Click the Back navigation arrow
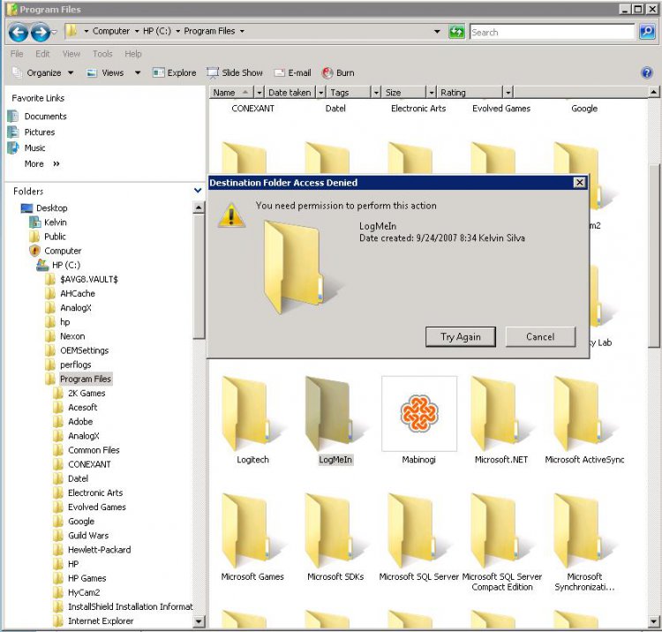 tap(19, 32)
